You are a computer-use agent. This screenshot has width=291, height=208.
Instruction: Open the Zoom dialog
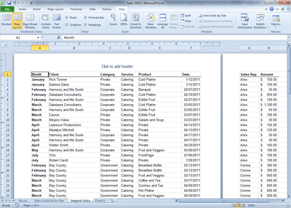(x=113, y=20)
